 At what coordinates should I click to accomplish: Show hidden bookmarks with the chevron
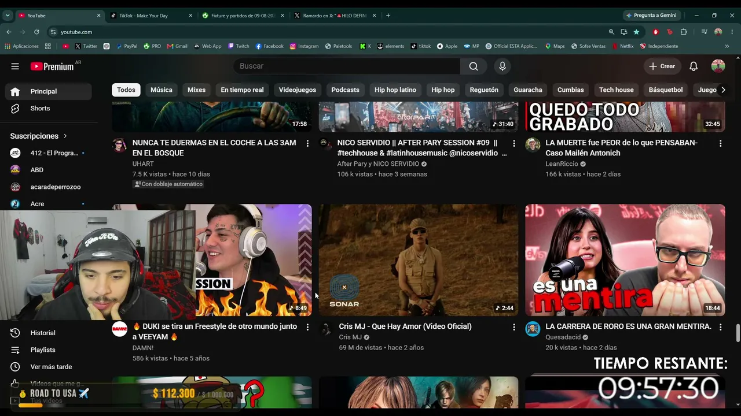pos(727,46)
